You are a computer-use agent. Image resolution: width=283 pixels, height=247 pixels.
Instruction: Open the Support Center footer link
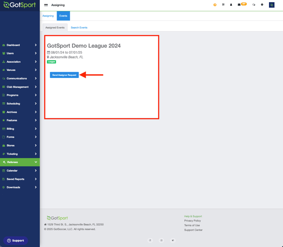click(193, 230)
